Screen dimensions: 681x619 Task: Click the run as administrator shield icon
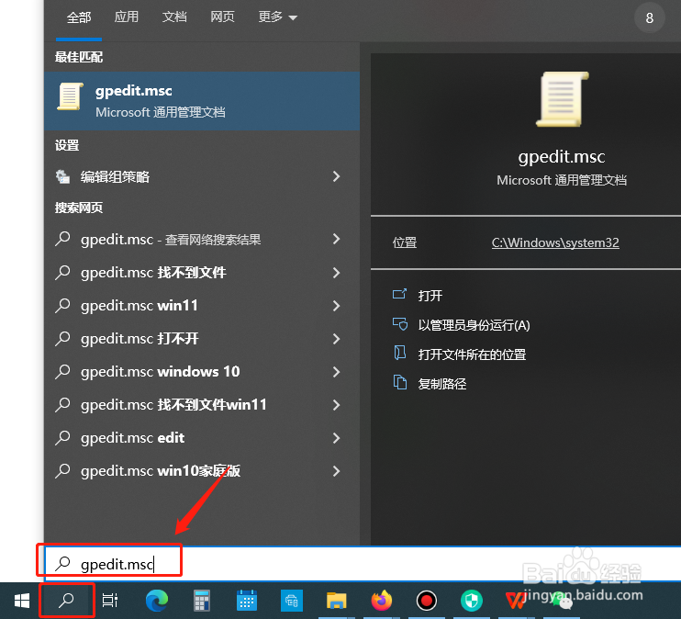400,324
